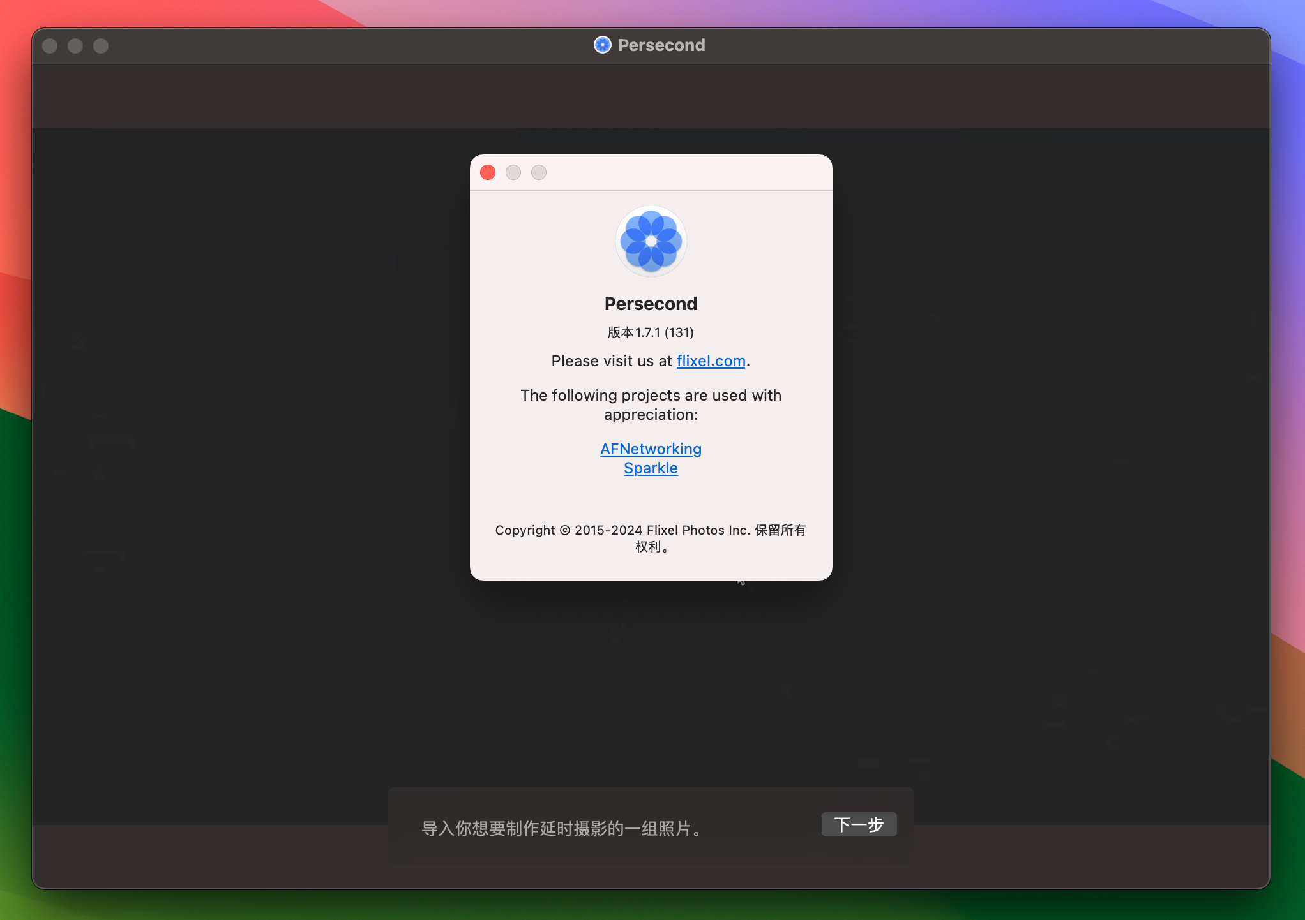The height and width of the screenshot is (920, 1305).
Task: Click the 下一步 (Next) button
Action: (x=859, y=824)
